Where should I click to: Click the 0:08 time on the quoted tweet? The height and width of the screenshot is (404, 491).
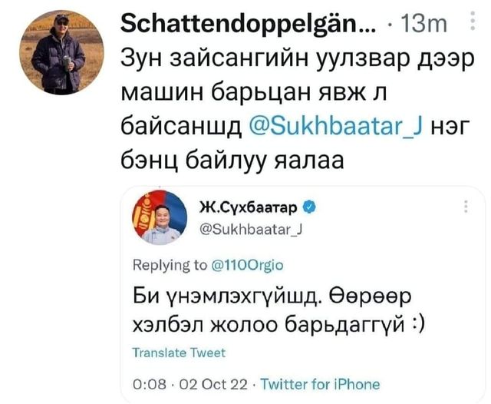pyautogui.click(x=150, y=385)
